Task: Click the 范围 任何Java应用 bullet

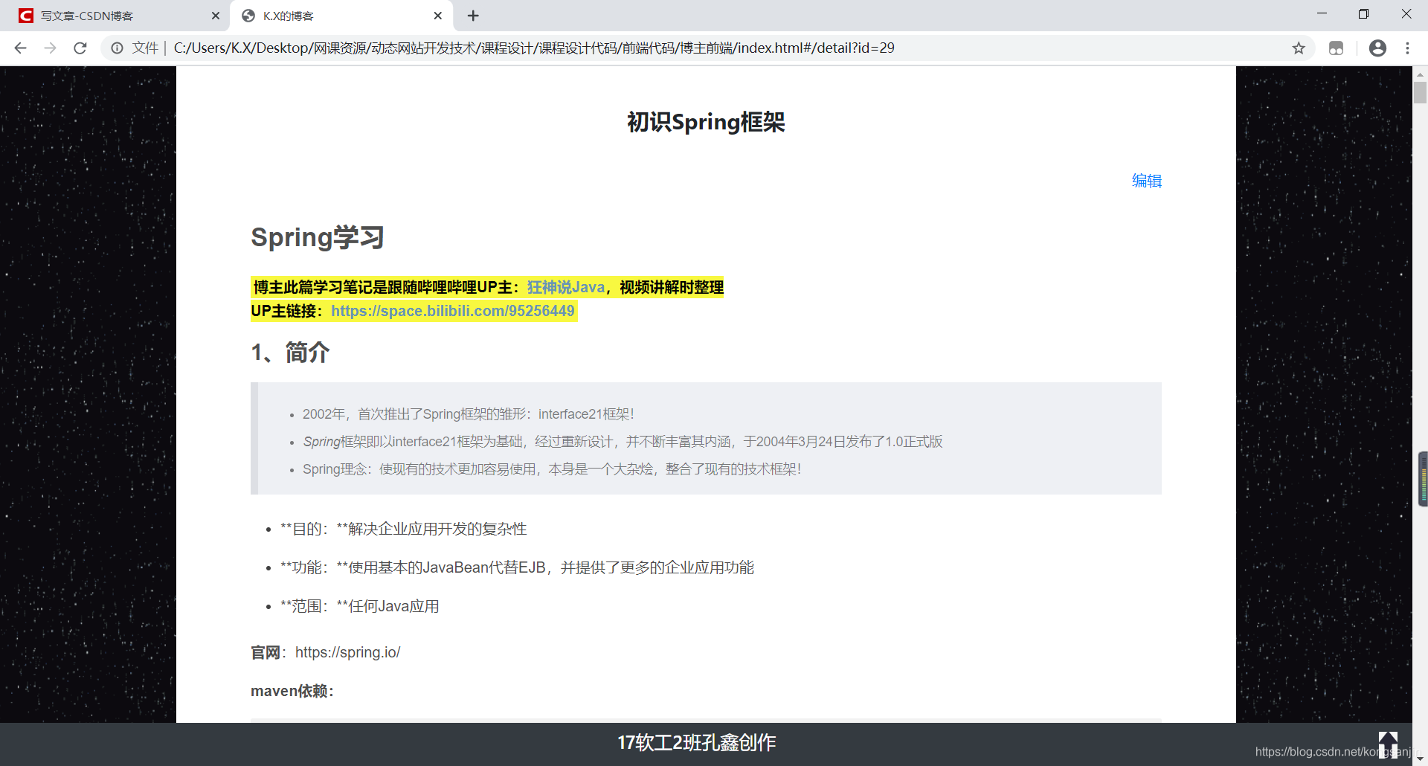Action: pos(359,606)
